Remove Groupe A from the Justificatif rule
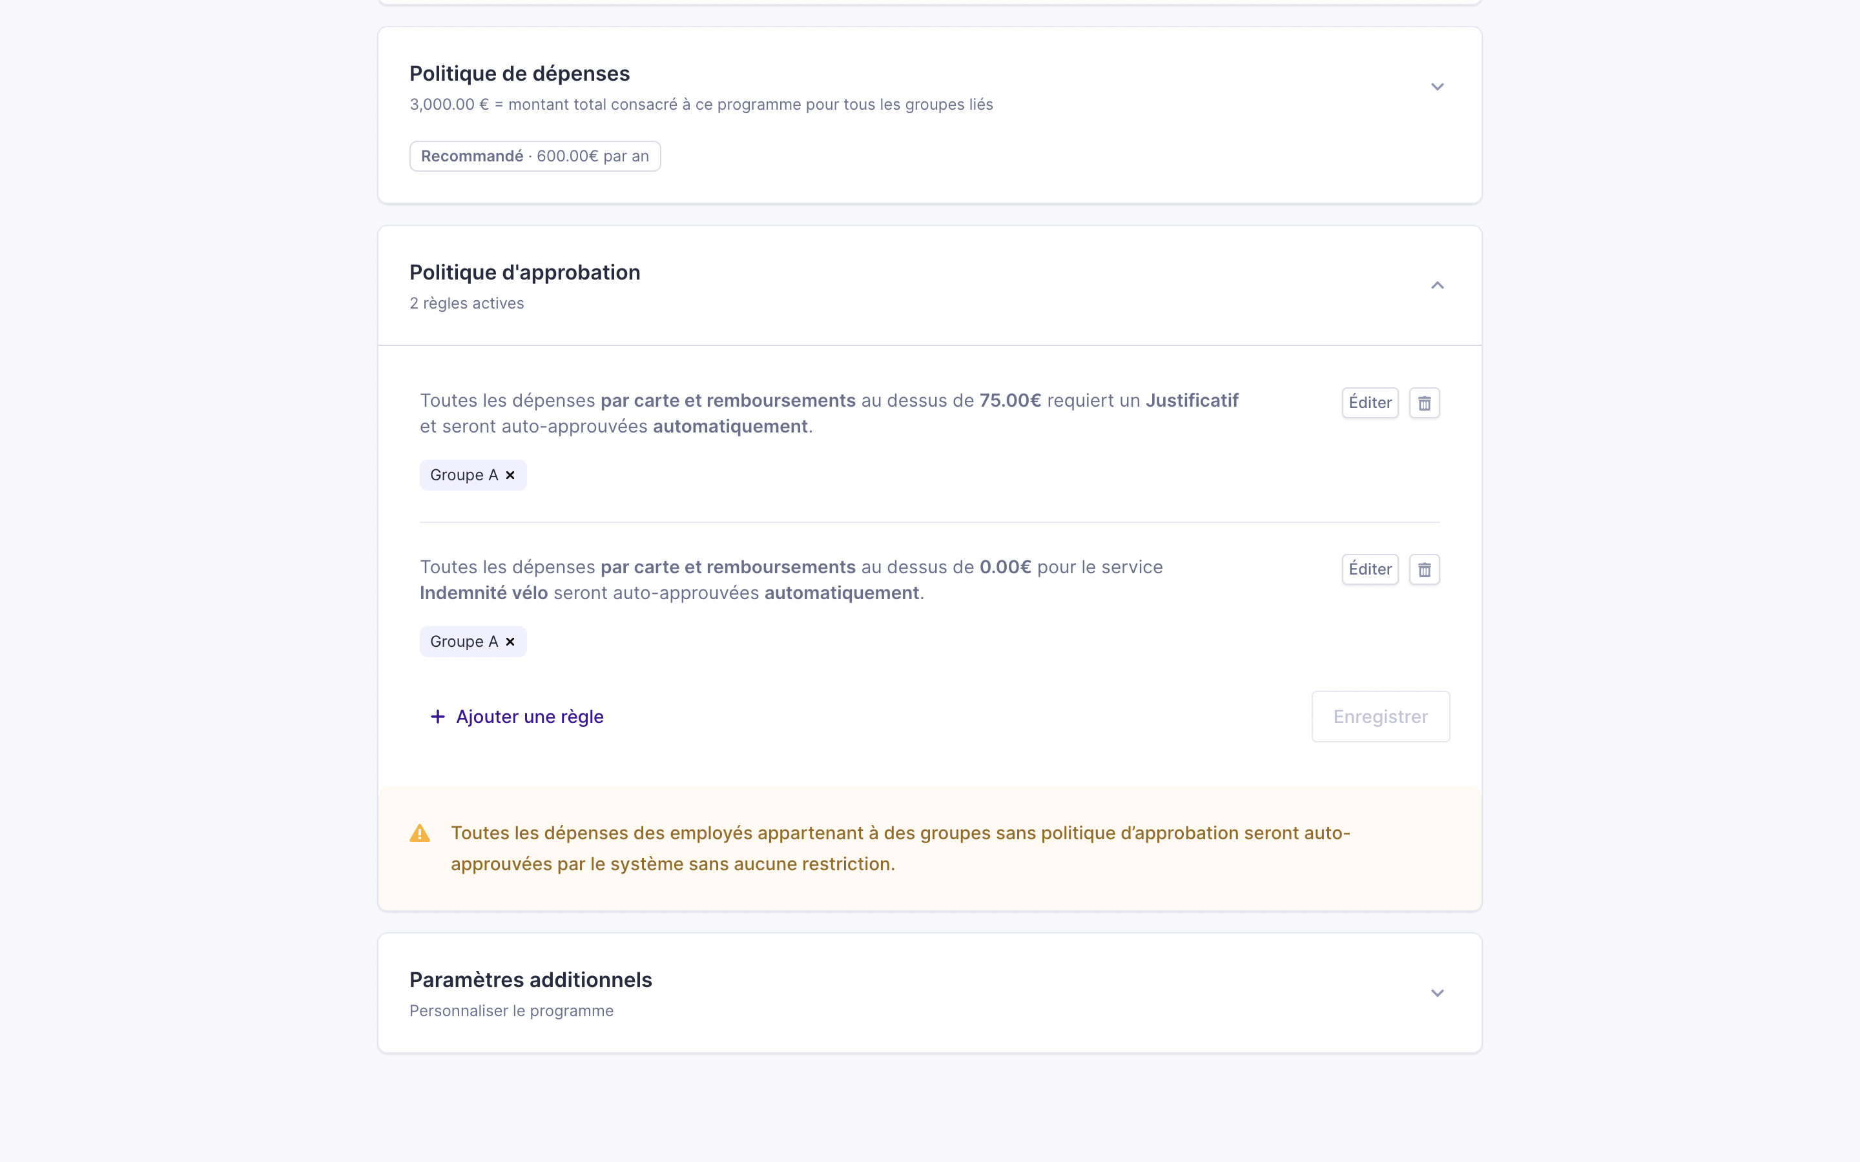The image size is (1860, 1162). pos(510,475)
